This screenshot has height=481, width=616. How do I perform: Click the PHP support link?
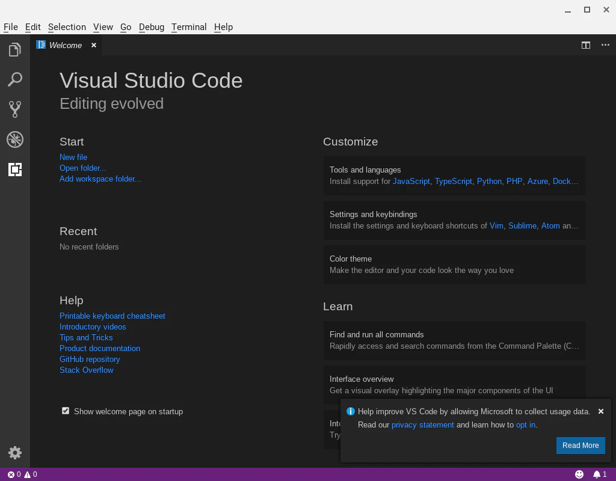514,181
